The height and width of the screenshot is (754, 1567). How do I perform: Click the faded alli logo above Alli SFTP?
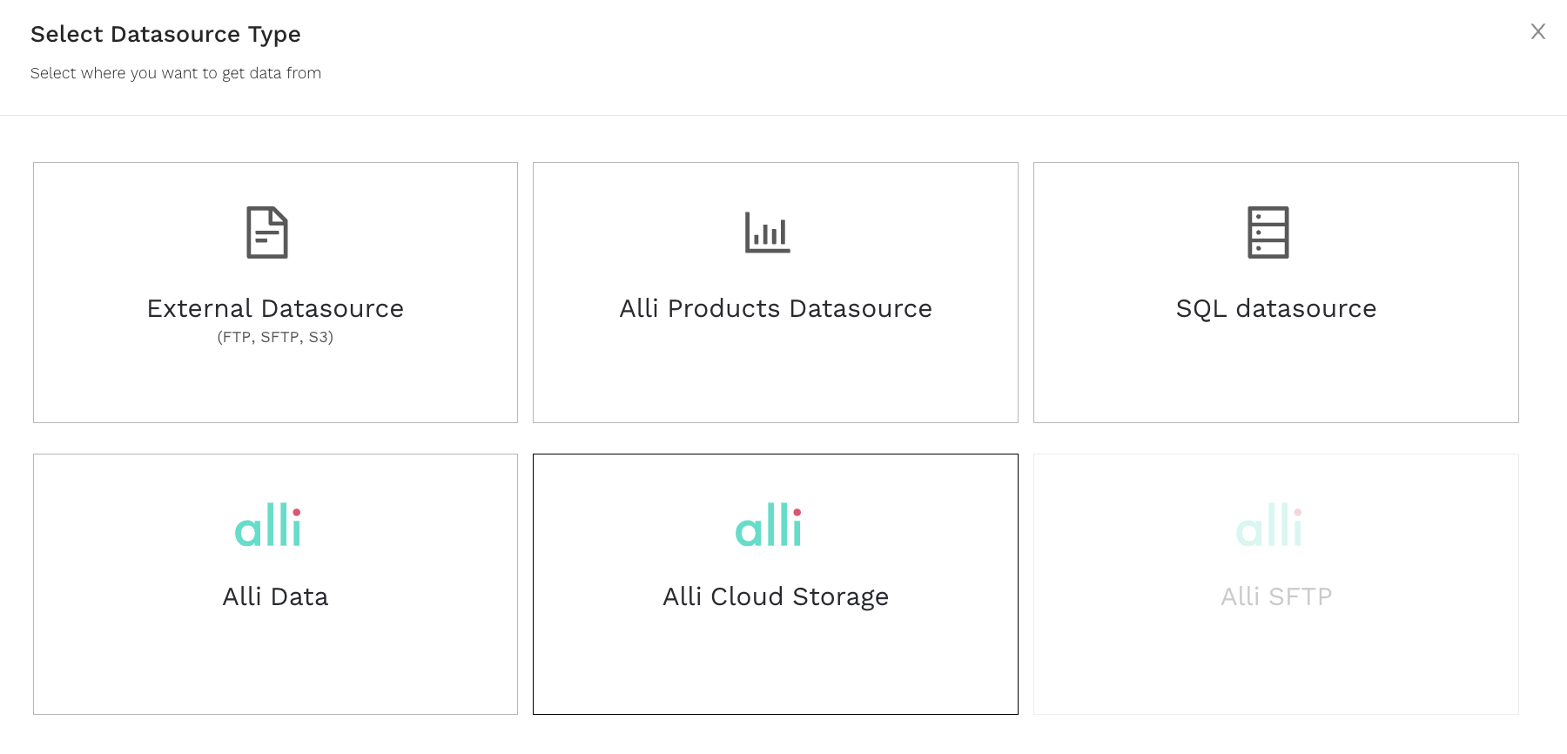(1269, 524)
